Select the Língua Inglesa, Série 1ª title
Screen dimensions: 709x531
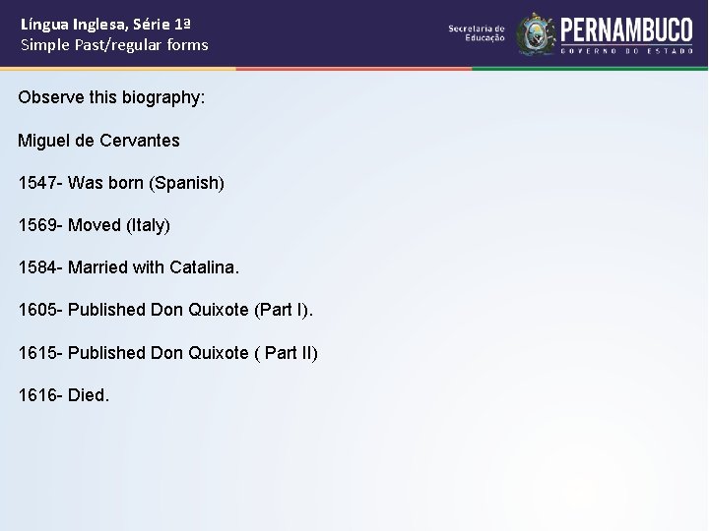coord(105,24)
